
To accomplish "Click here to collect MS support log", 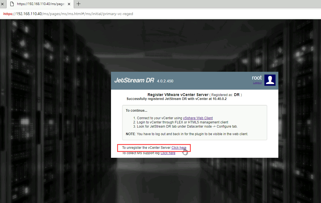I will point(168,153).
